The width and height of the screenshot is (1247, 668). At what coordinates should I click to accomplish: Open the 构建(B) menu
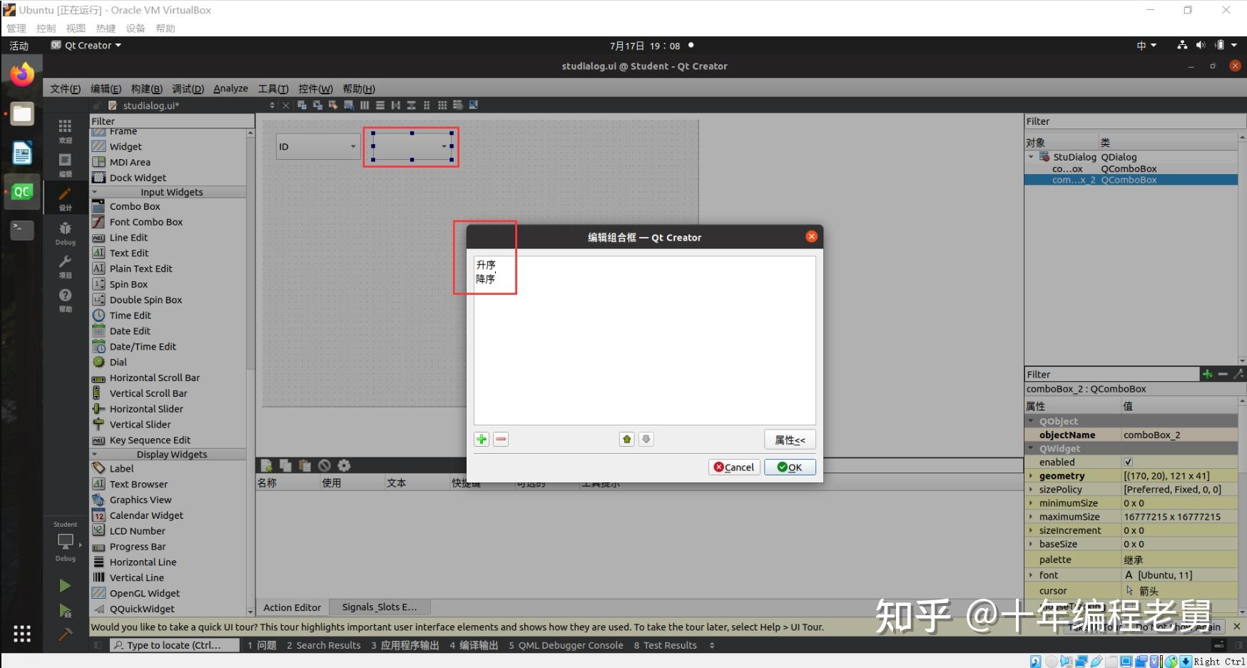[146, 88]
